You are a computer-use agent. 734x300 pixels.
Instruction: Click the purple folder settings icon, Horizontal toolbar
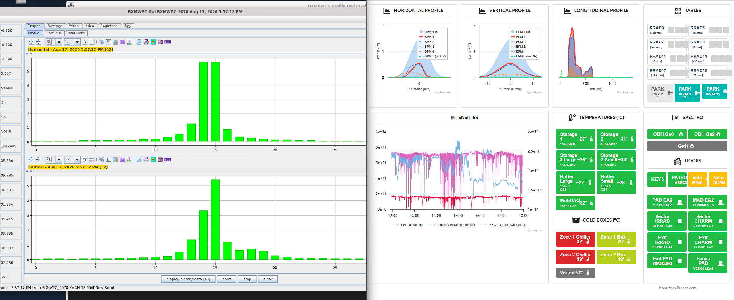pyautogui.click(x=122, y=42)
